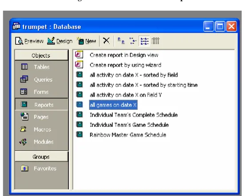Select 'Individual Team's Complete Schedule' report
245x196 pixels.
coord(134,115)
